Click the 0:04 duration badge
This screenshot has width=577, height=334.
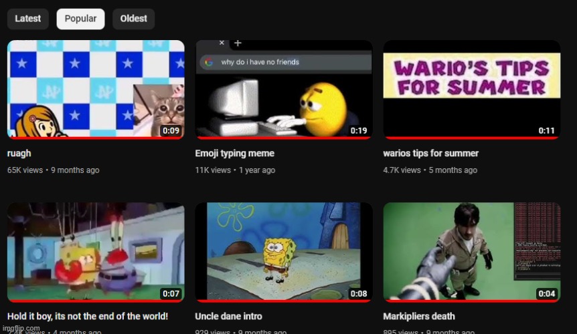point(546,294)
